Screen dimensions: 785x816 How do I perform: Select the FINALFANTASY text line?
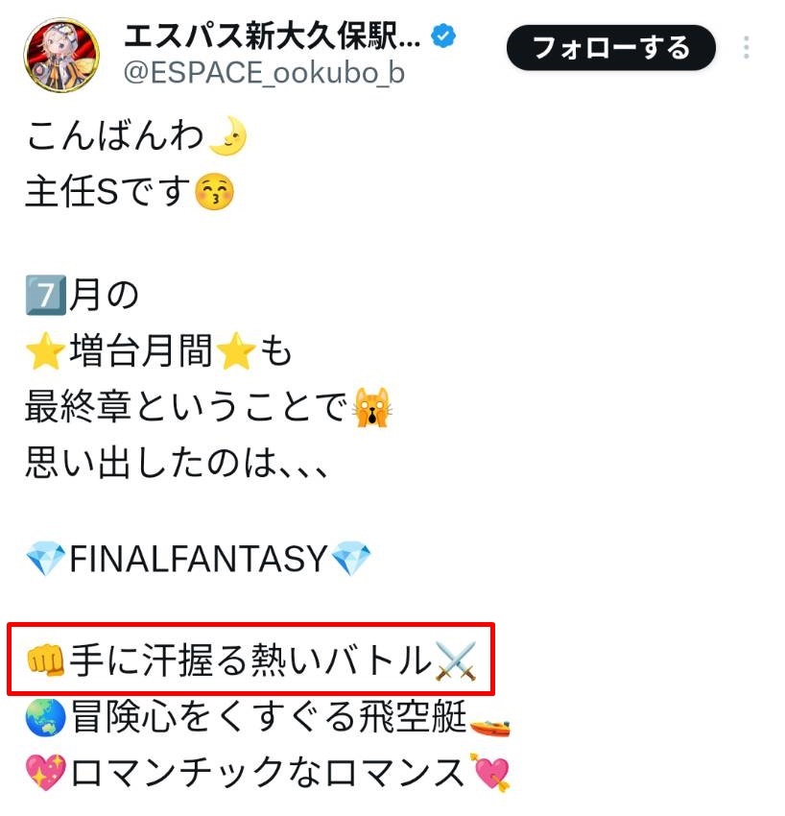click(x=199, y=559)
